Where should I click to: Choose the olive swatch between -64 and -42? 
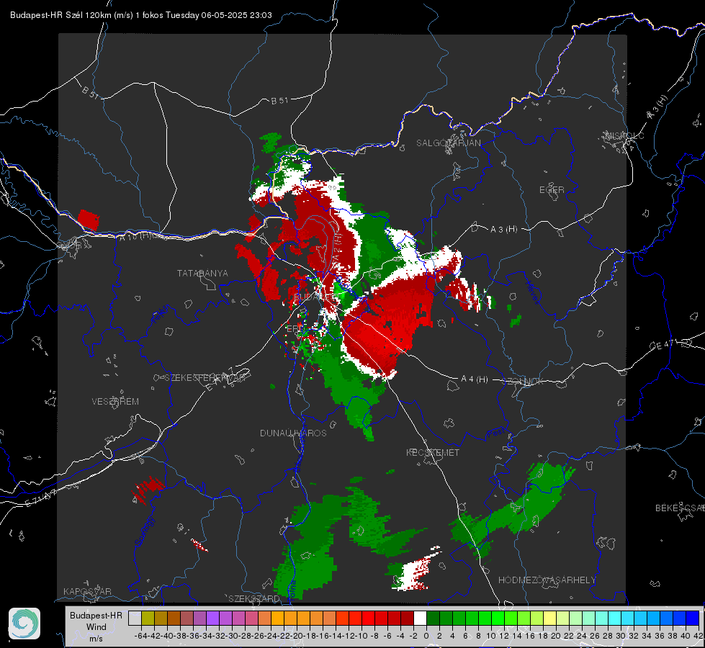148,618
